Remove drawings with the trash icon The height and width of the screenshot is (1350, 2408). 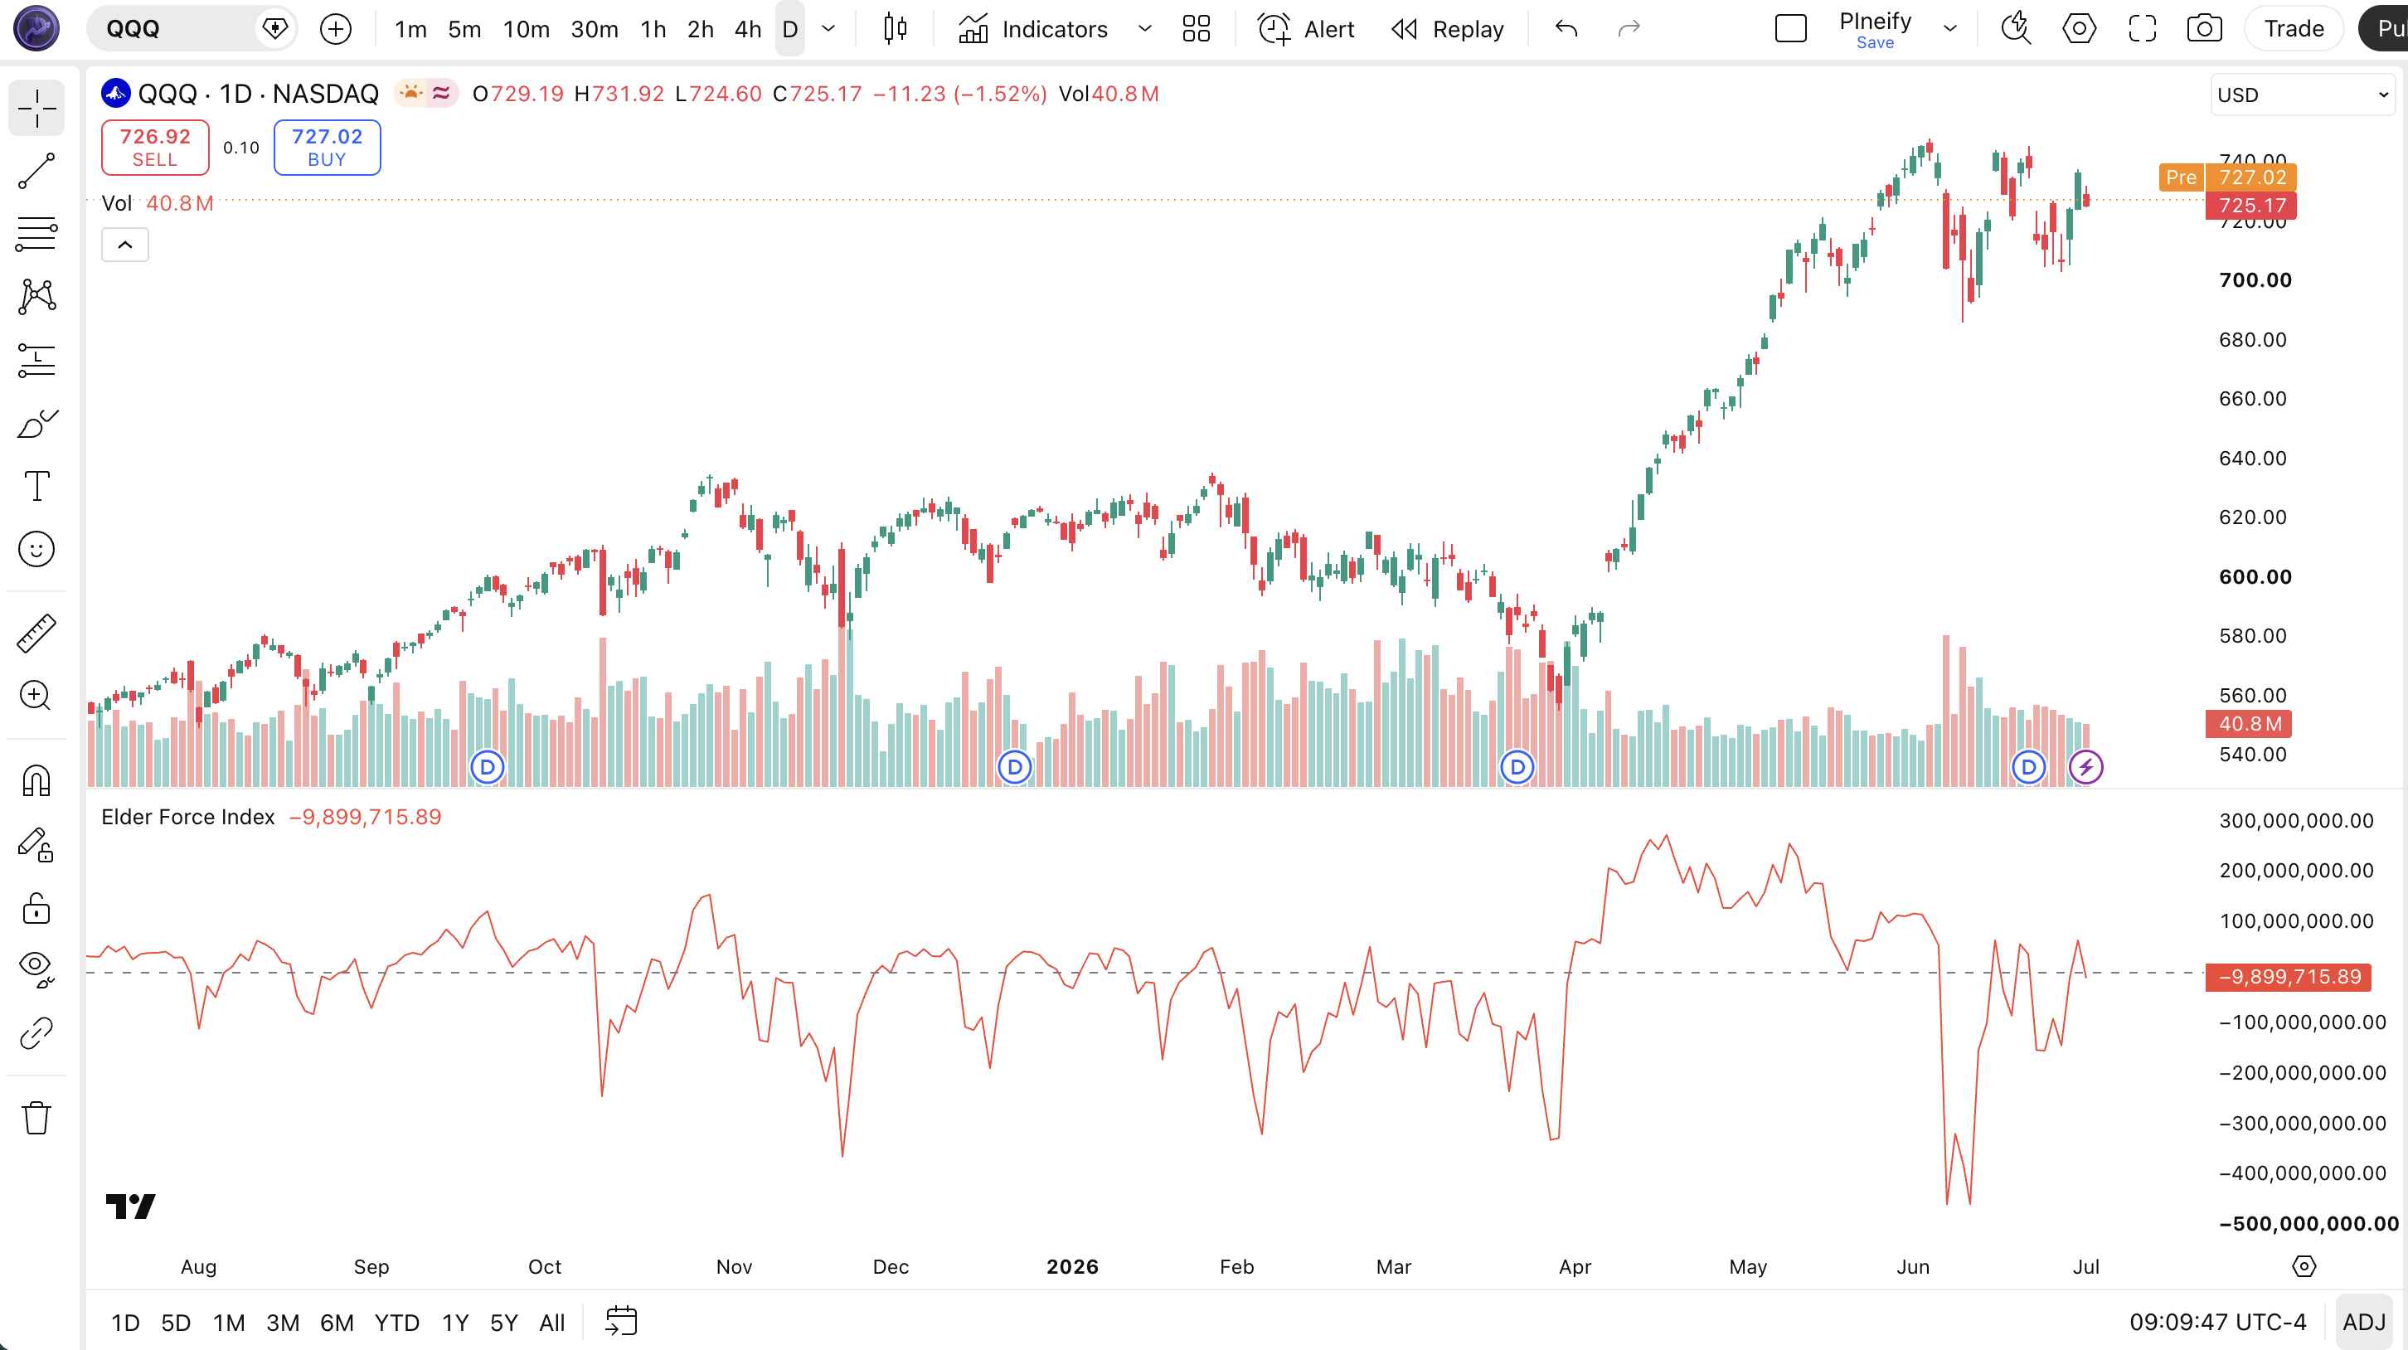click(36, 1117)
